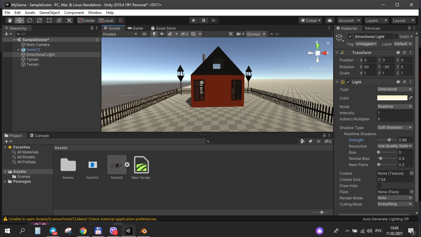This screenshot has height=237, width=421.
Task: Open the Layout dropdown
Action: [404, 20]
